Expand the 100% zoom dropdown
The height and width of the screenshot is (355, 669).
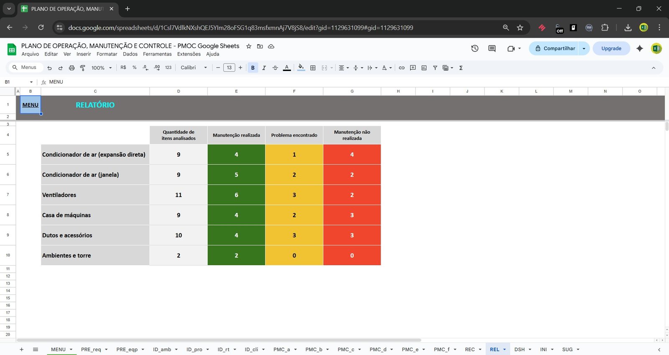coord(102,68)
